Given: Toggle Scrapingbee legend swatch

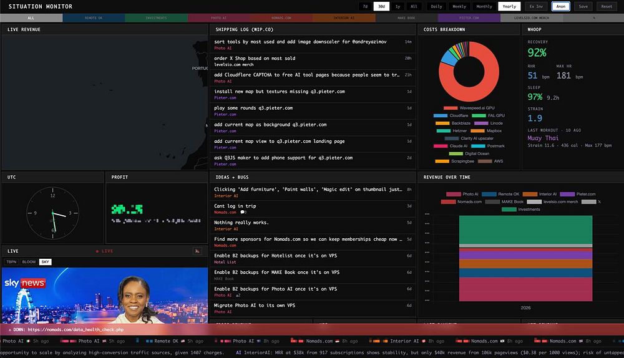Looking at the screenshot, I should (x=442, y=161).
